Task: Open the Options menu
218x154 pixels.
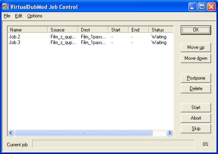Action: tap(35, 16)
